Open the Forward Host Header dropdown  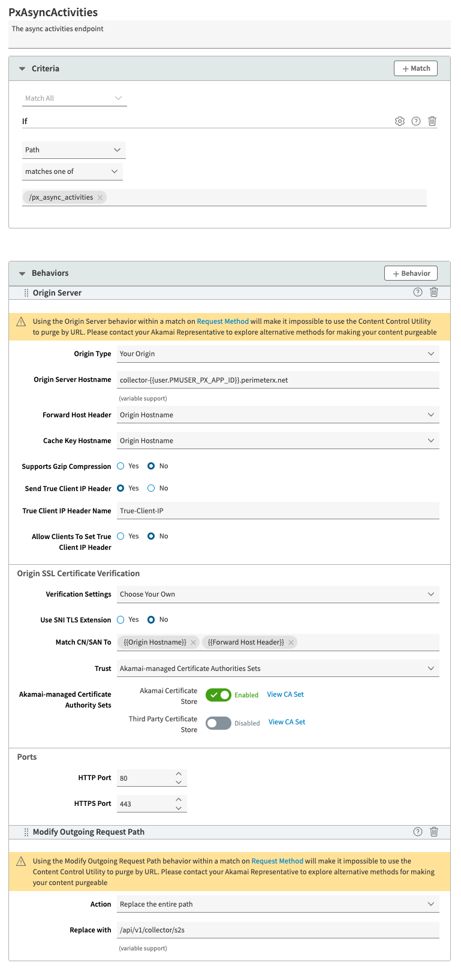[278, 415]
